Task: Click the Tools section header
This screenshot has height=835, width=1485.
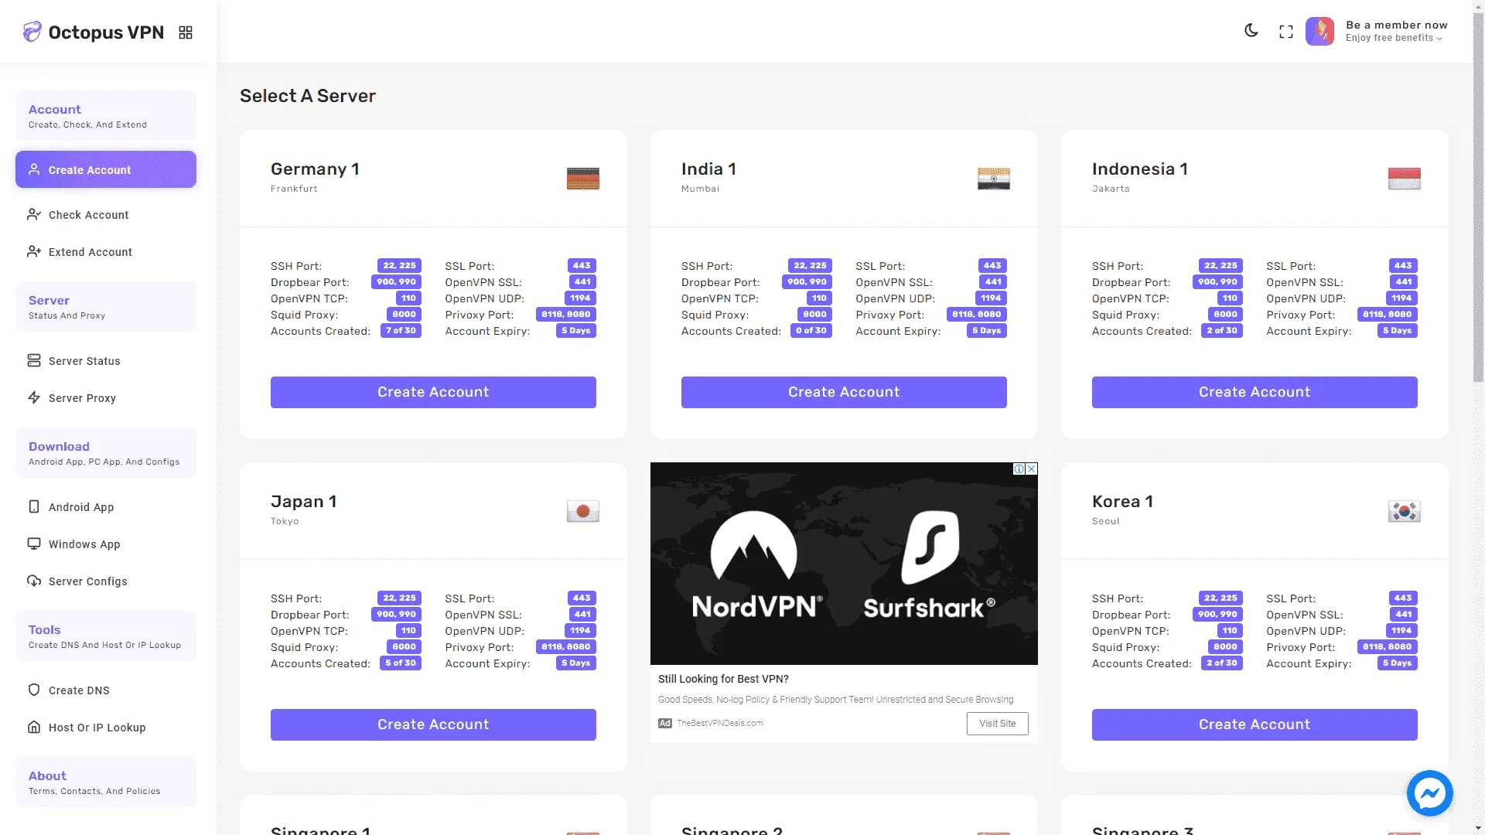Action: point(106,636)
